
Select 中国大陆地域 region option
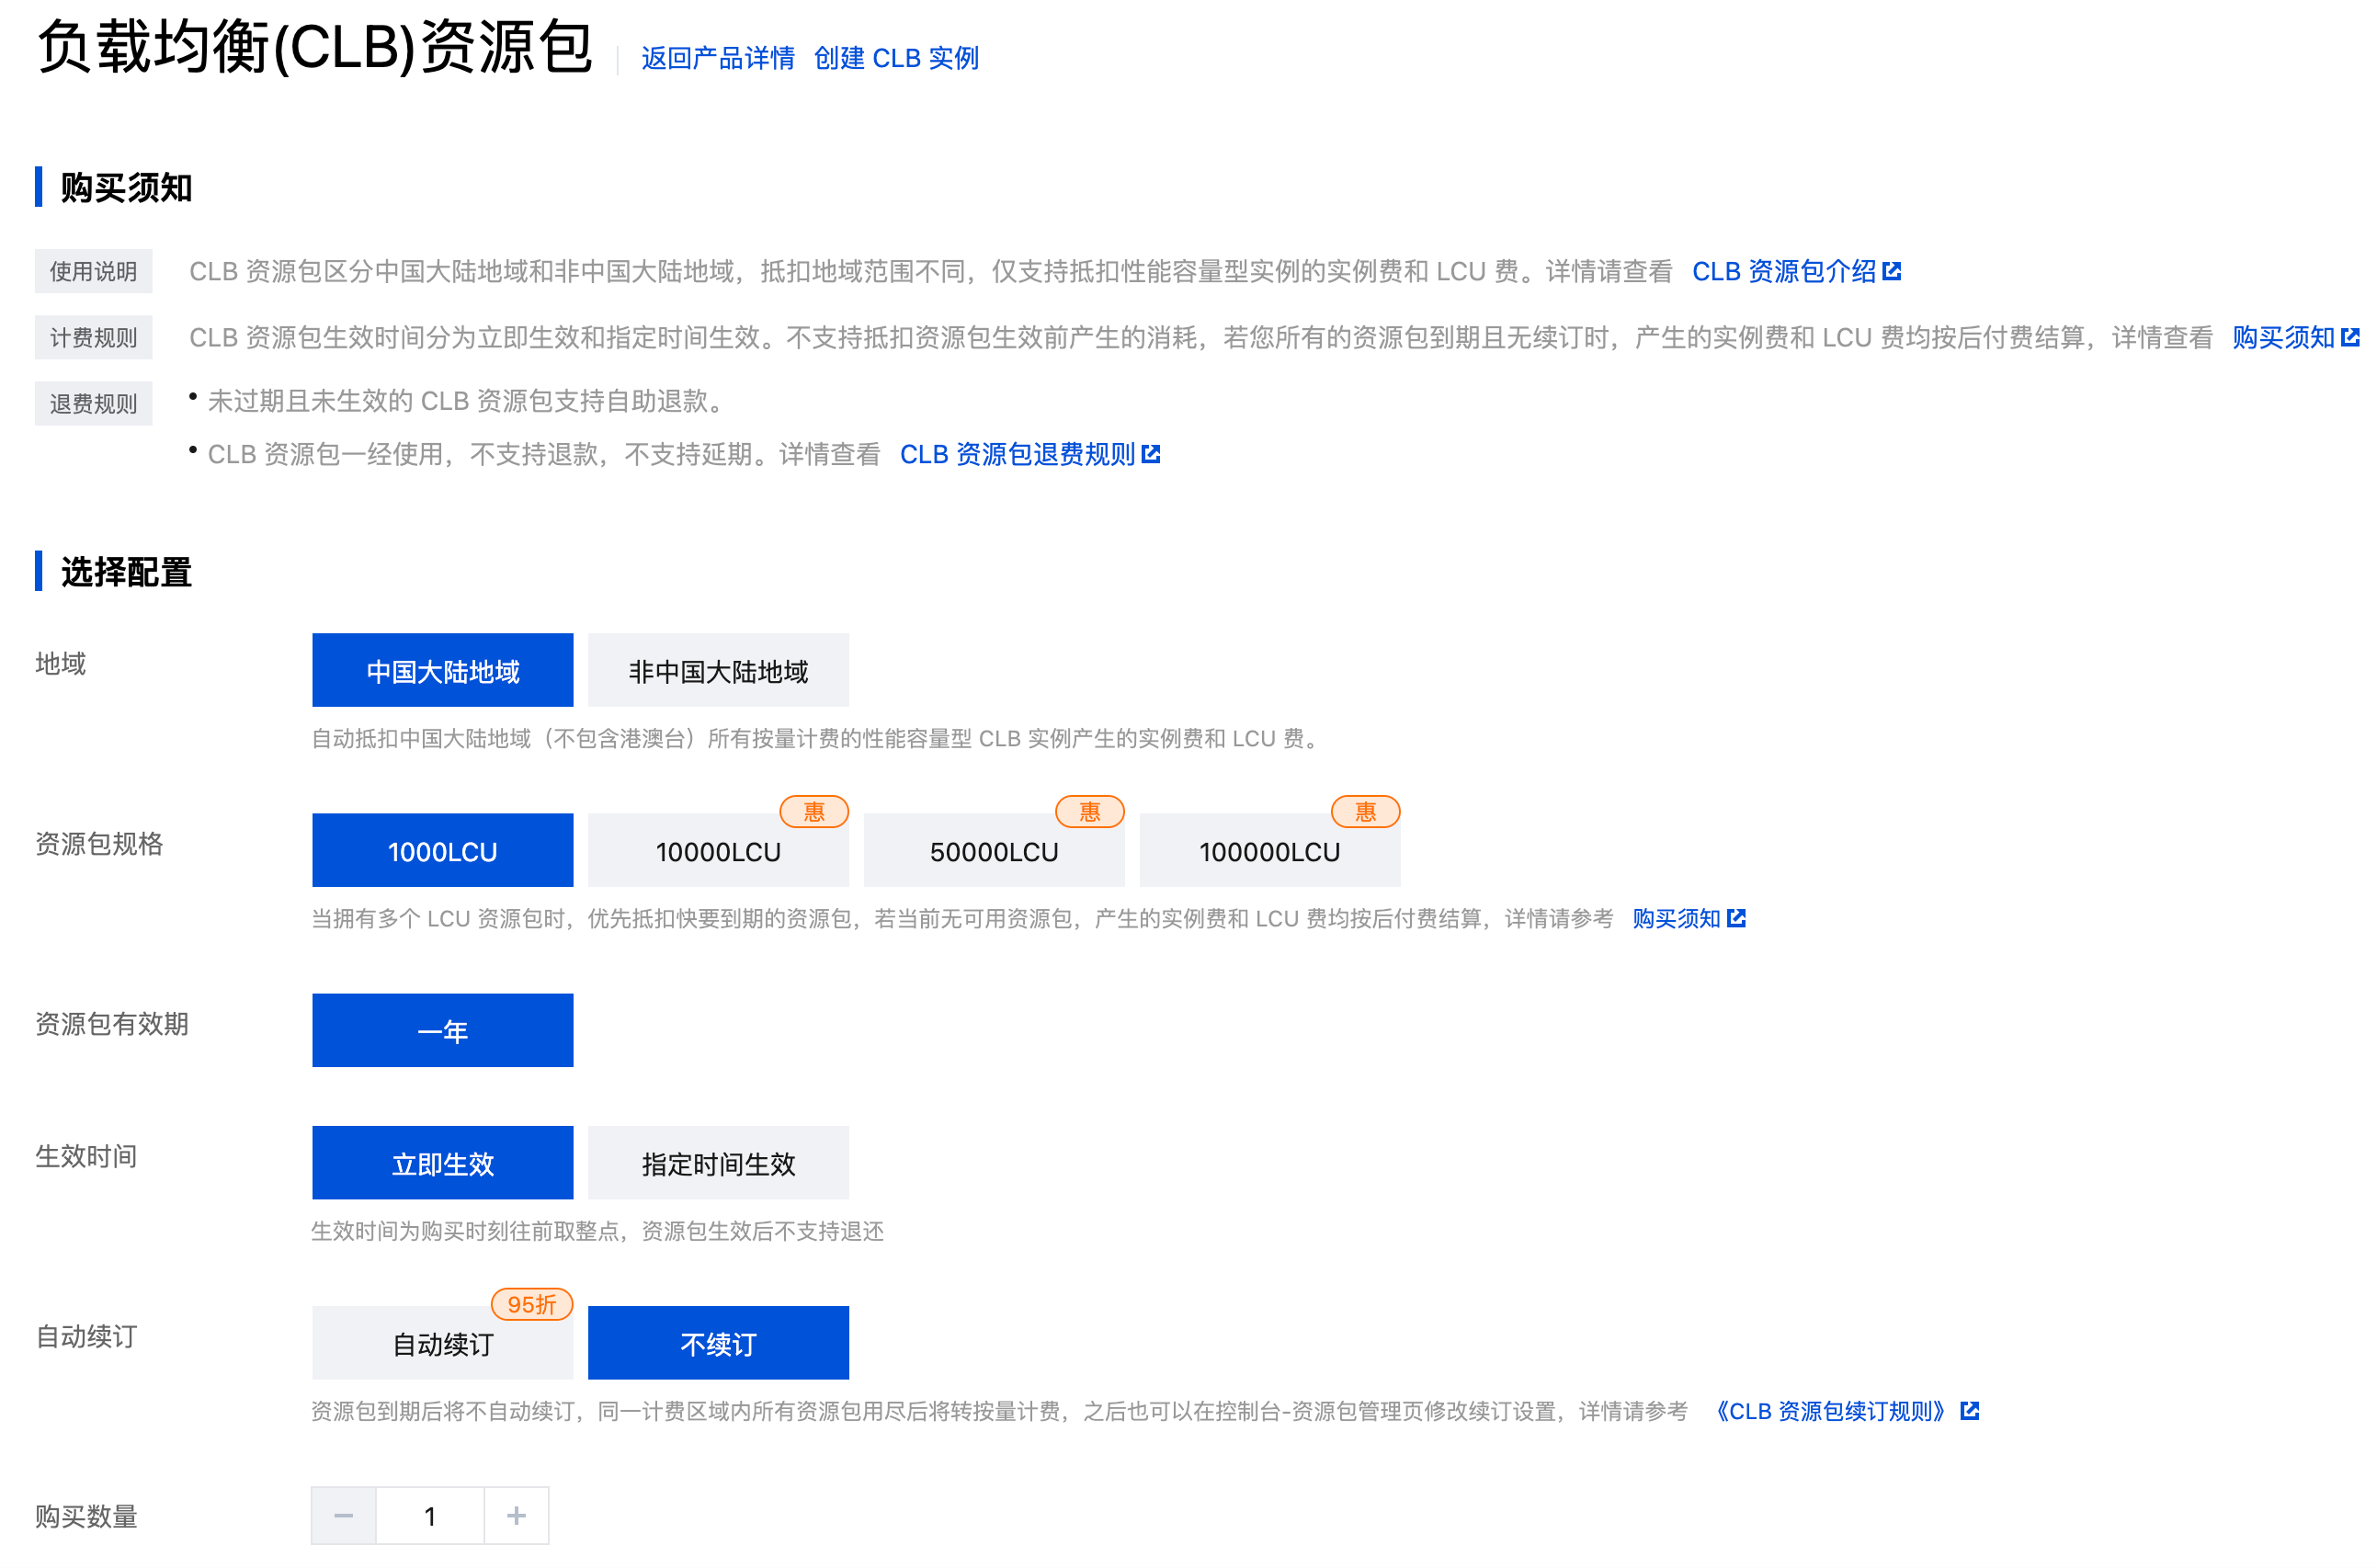point(442,670)
